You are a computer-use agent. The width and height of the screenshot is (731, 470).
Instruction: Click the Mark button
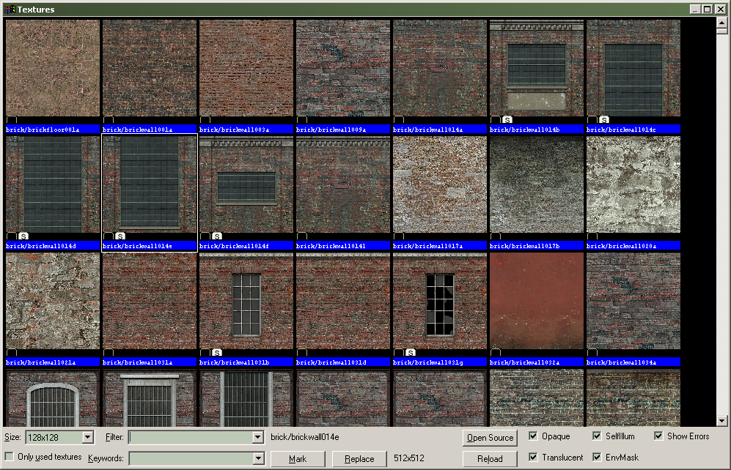(298, 459)
